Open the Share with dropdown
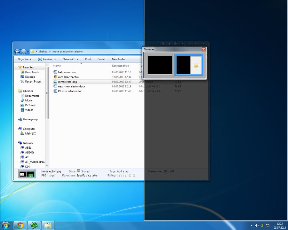This screenshot has height=230, width=288. point(70,59)
